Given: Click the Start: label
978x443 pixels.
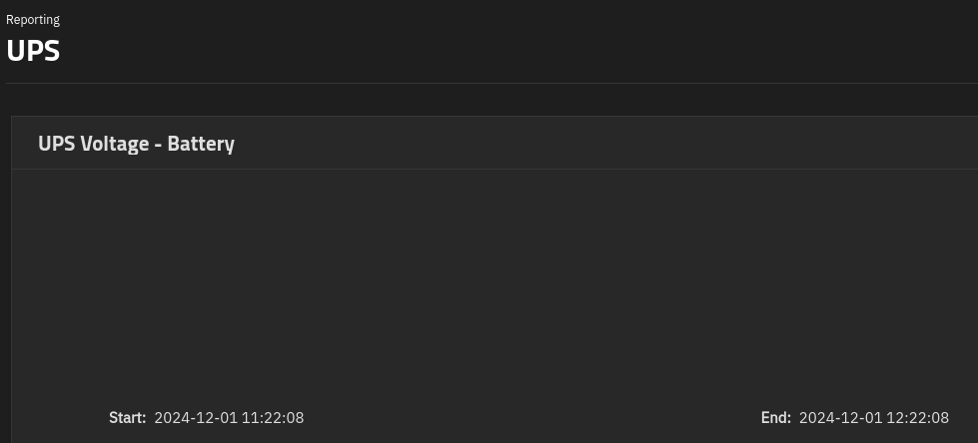Looking at the screenshot, I should coord(127,417).
